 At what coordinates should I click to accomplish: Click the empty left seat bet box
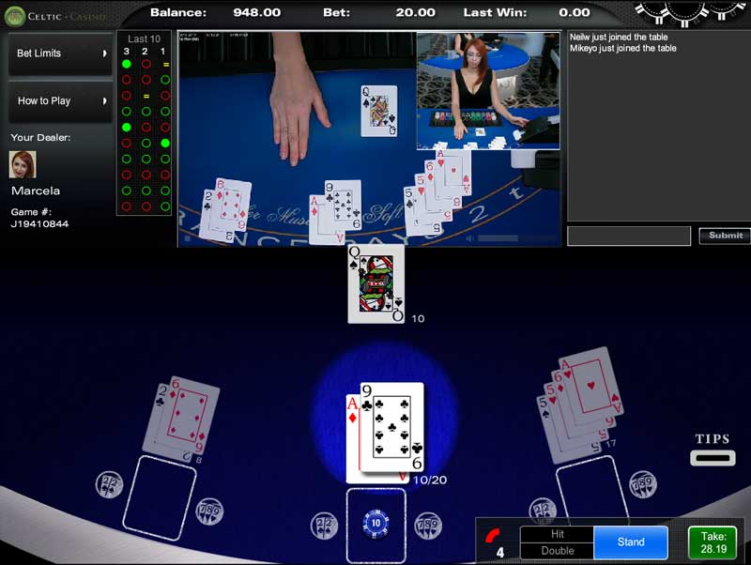160,498
